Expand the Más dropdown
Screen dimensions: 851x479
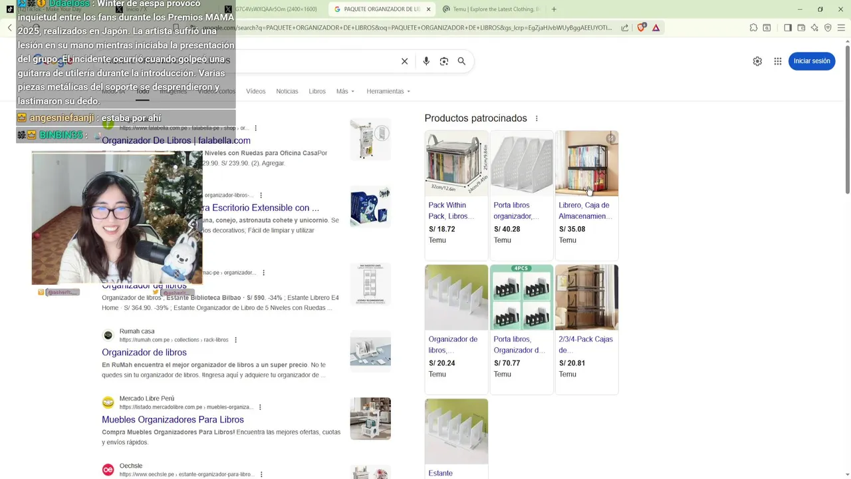coord(345,91)
